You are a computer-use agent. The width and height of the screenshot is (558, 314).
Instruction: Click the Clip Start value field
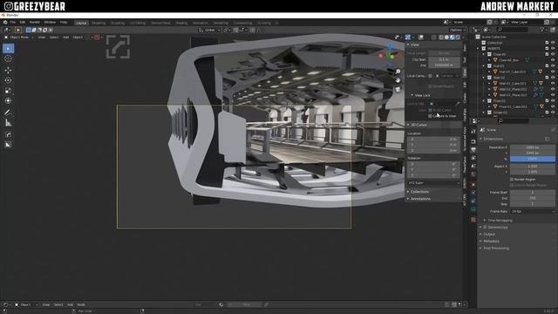click(x=444, y=60)
